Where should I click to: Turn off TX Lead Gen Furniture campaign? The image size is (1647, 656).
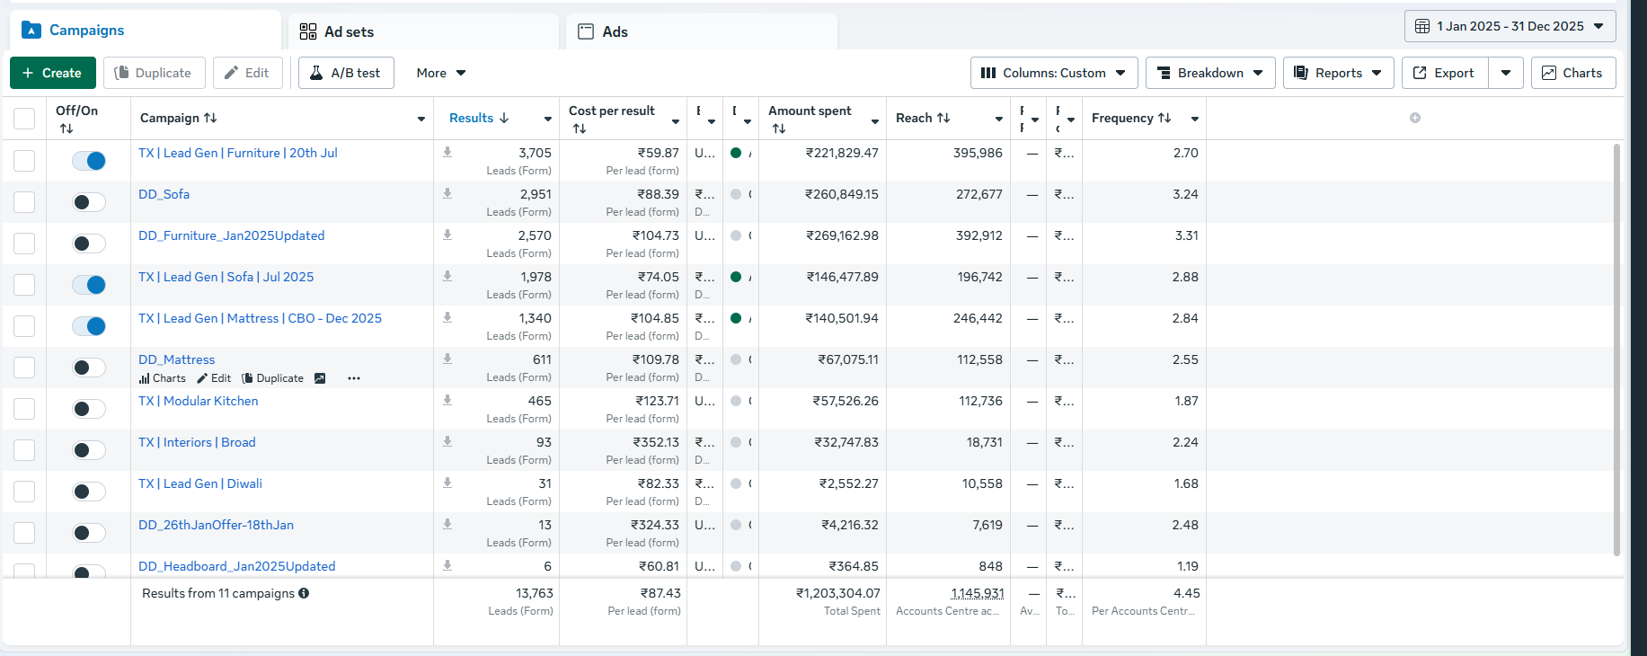coord(89,161)
